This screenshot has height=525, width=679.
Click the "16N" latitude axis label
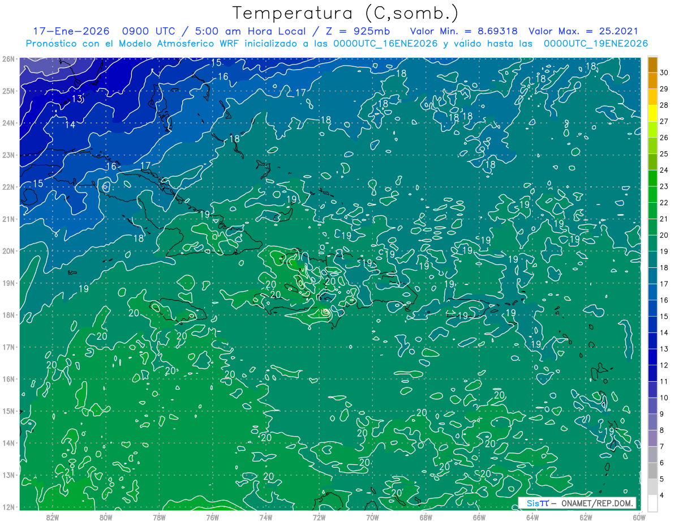click(x=8, y=379)
